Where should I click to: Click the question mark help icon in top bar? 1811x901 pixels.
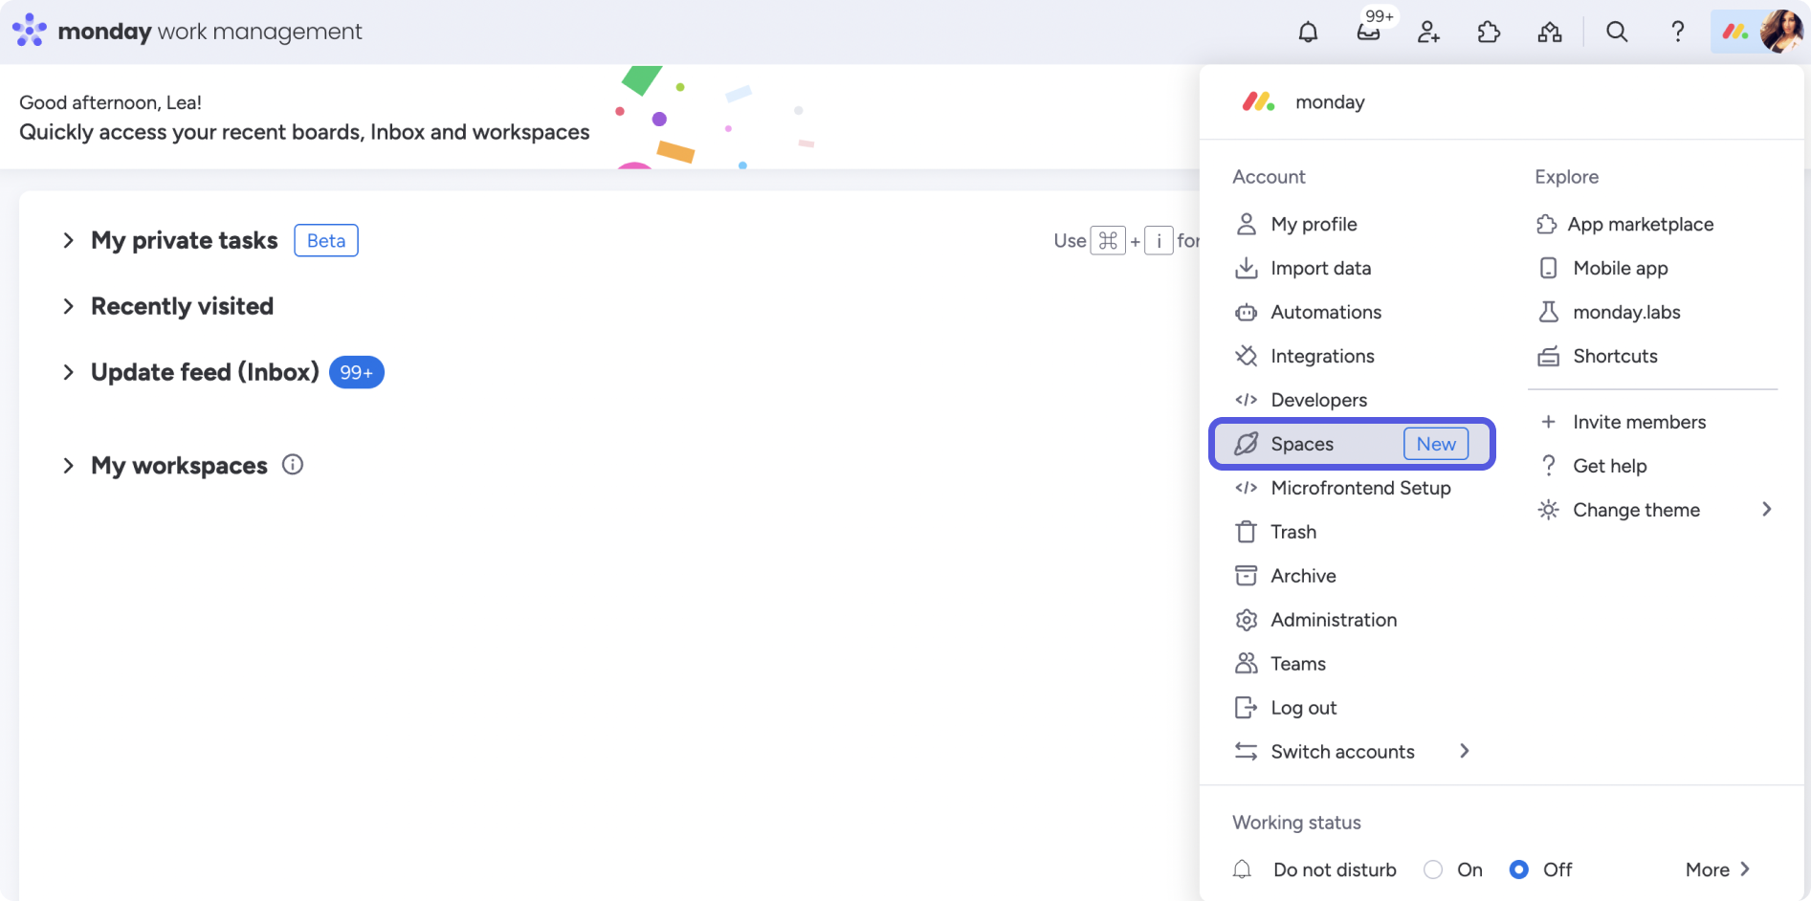tap(1678, 32)
